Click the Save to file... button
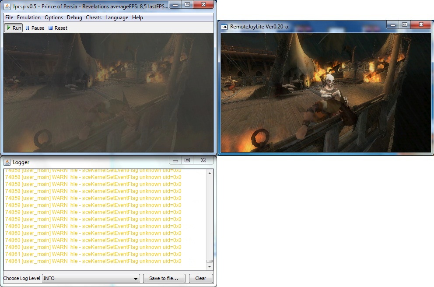 (164, 278)
